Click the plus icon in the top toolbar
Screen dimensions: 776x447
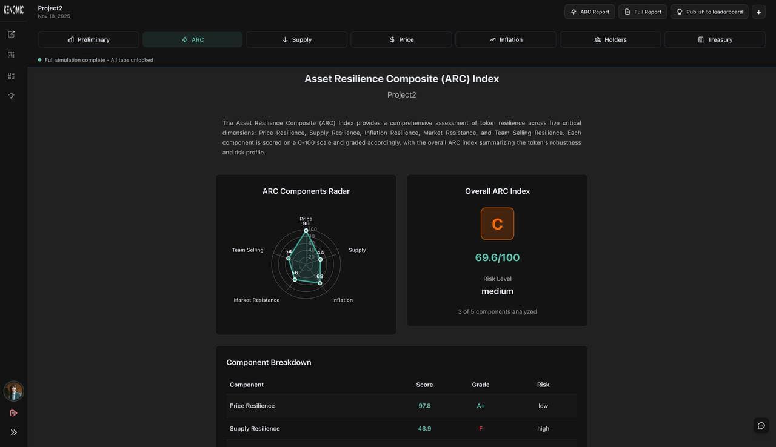[x=758, y=11]
